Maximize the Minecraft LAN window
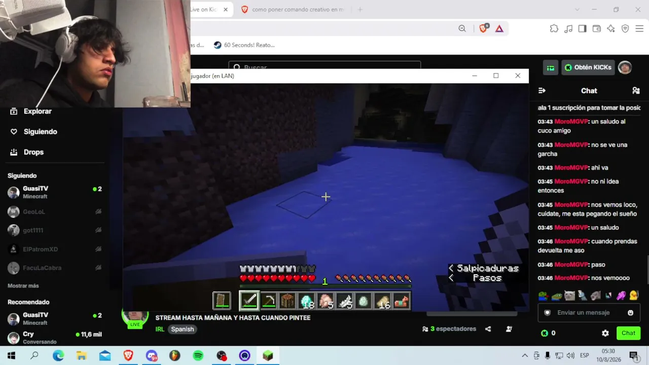Viewport: 649px width, 365px height. pyautogui.click(x=496, y=76)
